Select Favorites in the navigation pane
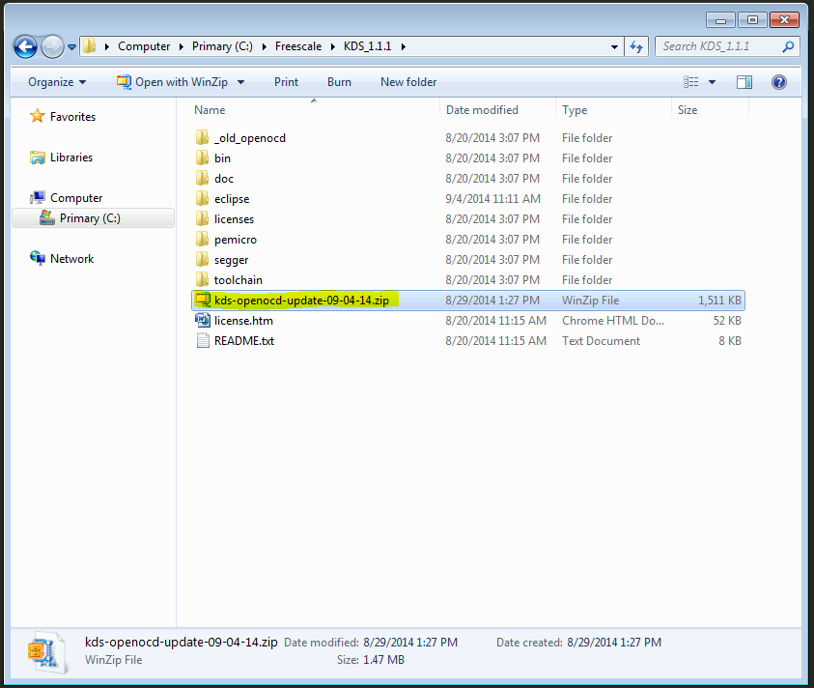 pos(72,117)
